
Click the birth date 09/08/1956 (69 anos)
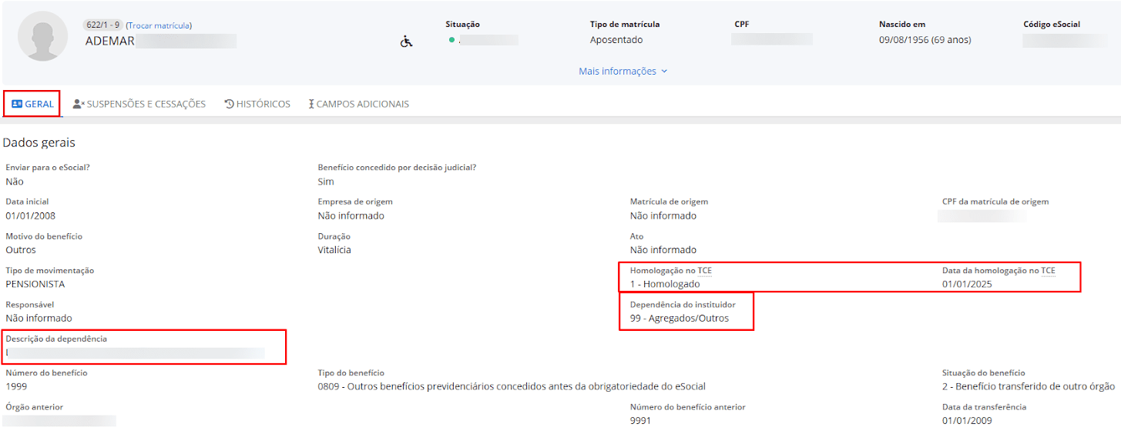925,39
